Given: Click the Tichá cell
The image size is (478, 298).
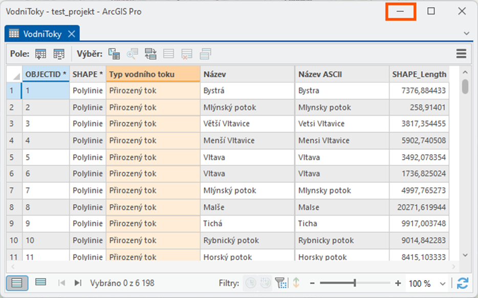Looking at the screenshot, I should point(247,224).
